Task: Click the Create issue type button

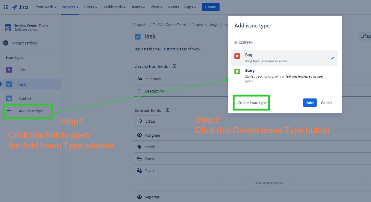Action: 252,103
